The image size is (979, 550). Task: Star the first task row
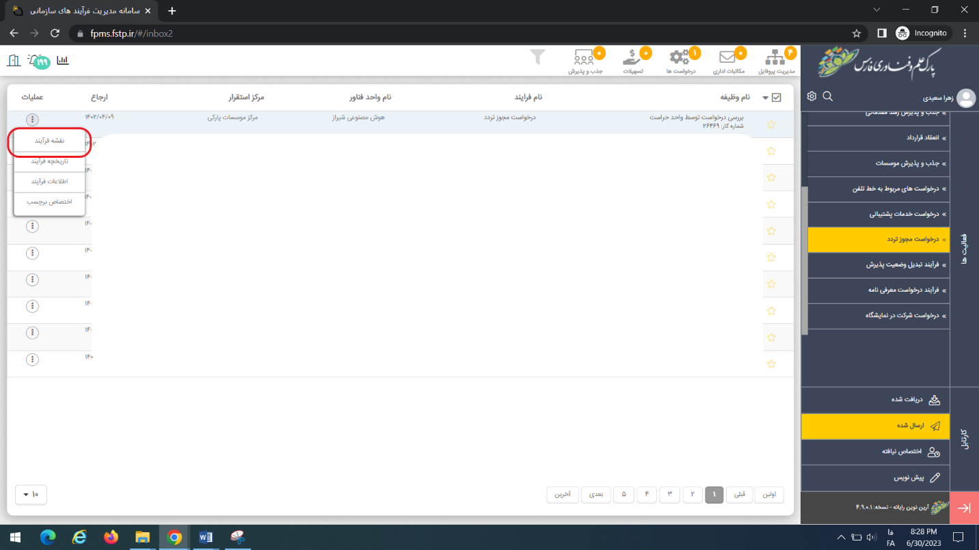[x=771, y=124]
